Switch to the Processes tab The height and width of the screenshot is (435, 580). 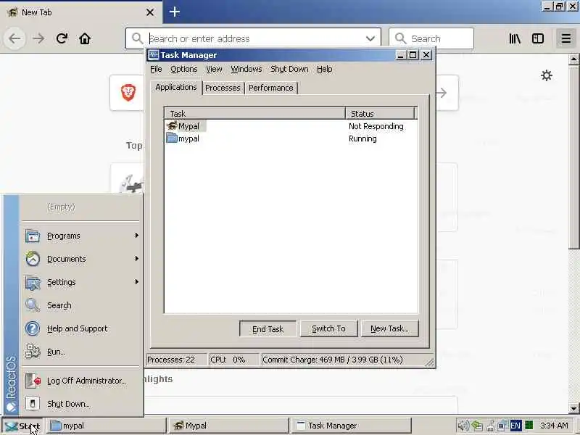[223, 88]
